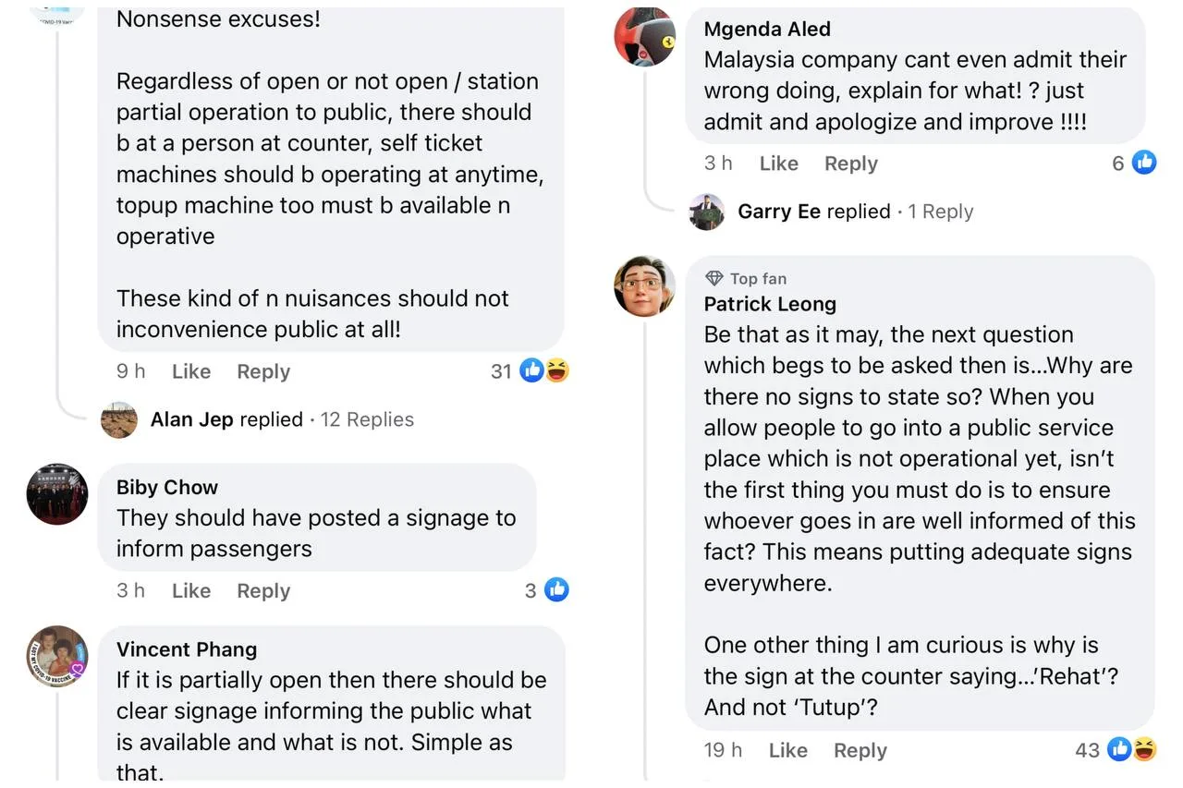Reply to Biby Chow's comment
The height and width of the screenshot is (788, 1183).
263,590
